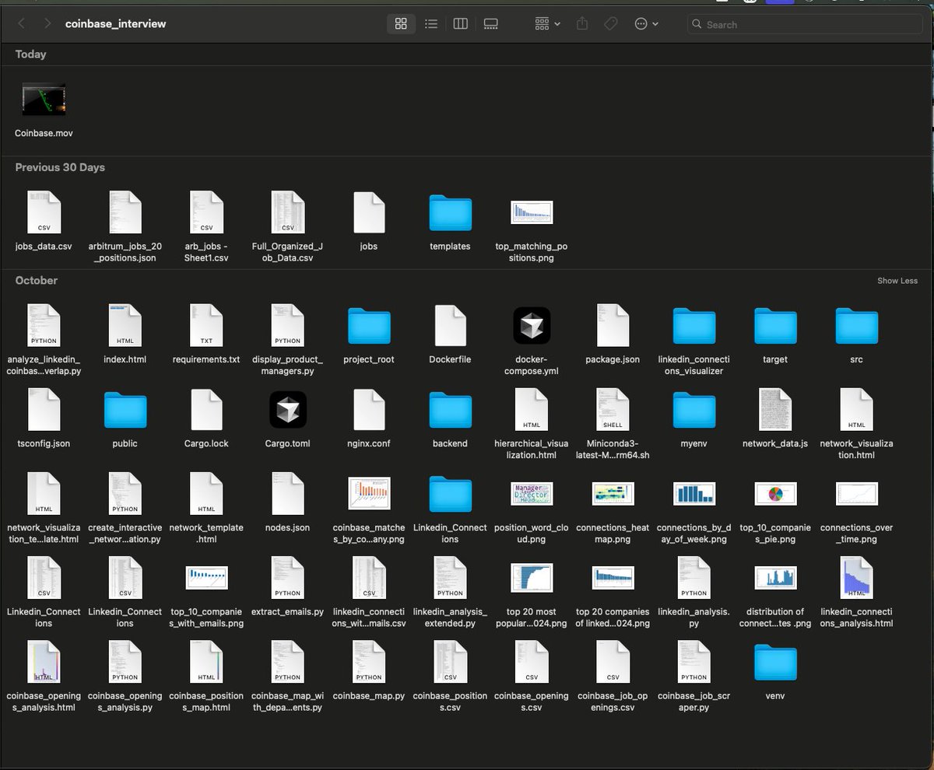This screenshot has height=770, width=934.
Task: Open the Group By dropdown in toolbar
Action: [548, 24]
